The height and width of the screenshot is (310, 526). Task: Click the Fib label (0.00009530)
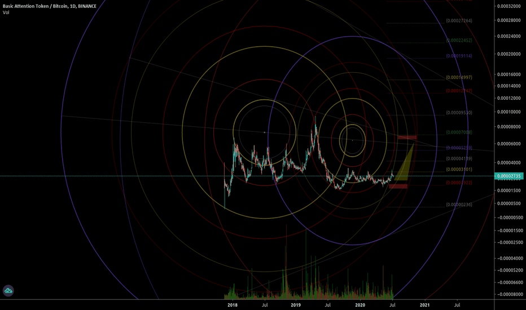[x=459, y=113]
